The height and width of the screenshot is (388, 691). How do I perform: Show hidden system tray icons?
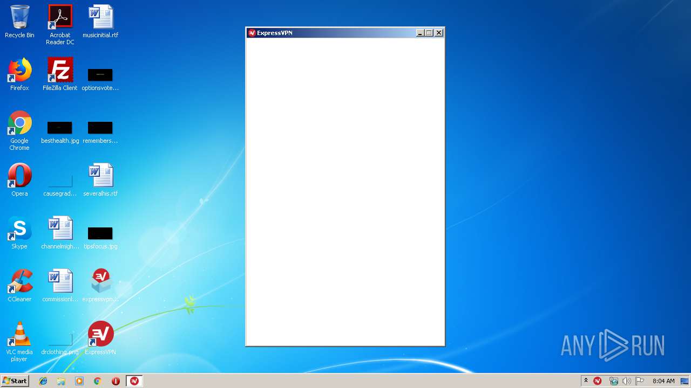(x=586, y=381)
